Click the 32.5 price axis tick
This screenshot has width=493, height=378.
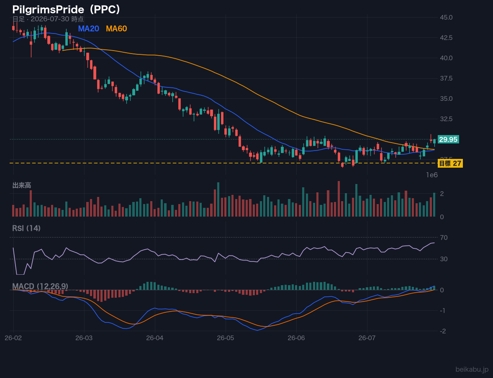[x=446, y=119]
